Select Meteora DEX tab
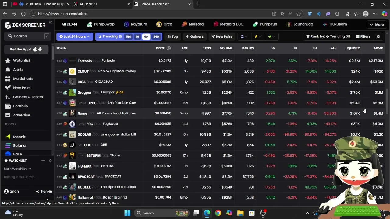 point(193,24)
